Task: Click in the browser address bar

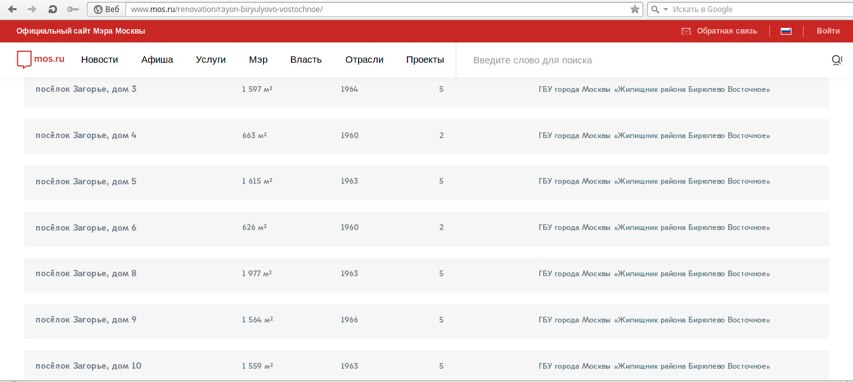Action: pos(374,10)
